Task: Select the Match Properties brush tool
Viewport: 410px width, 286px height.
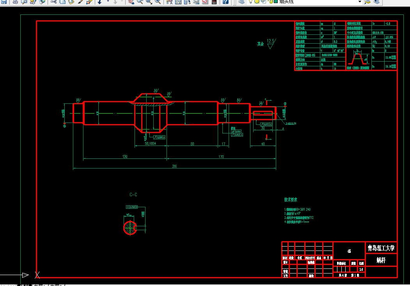Action: (80, 2)
